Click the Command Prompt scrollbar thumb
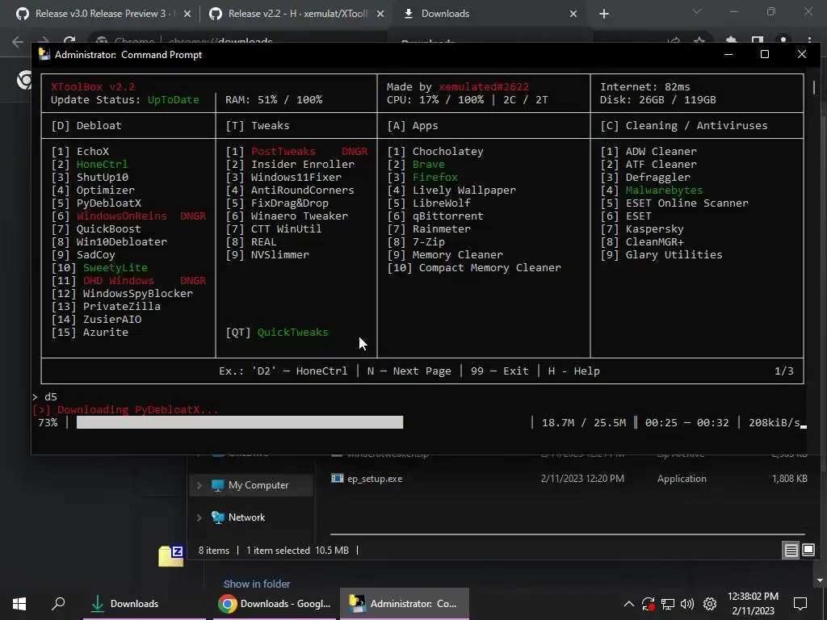Viewport: 827px width, 620px height. pos(814,87)
